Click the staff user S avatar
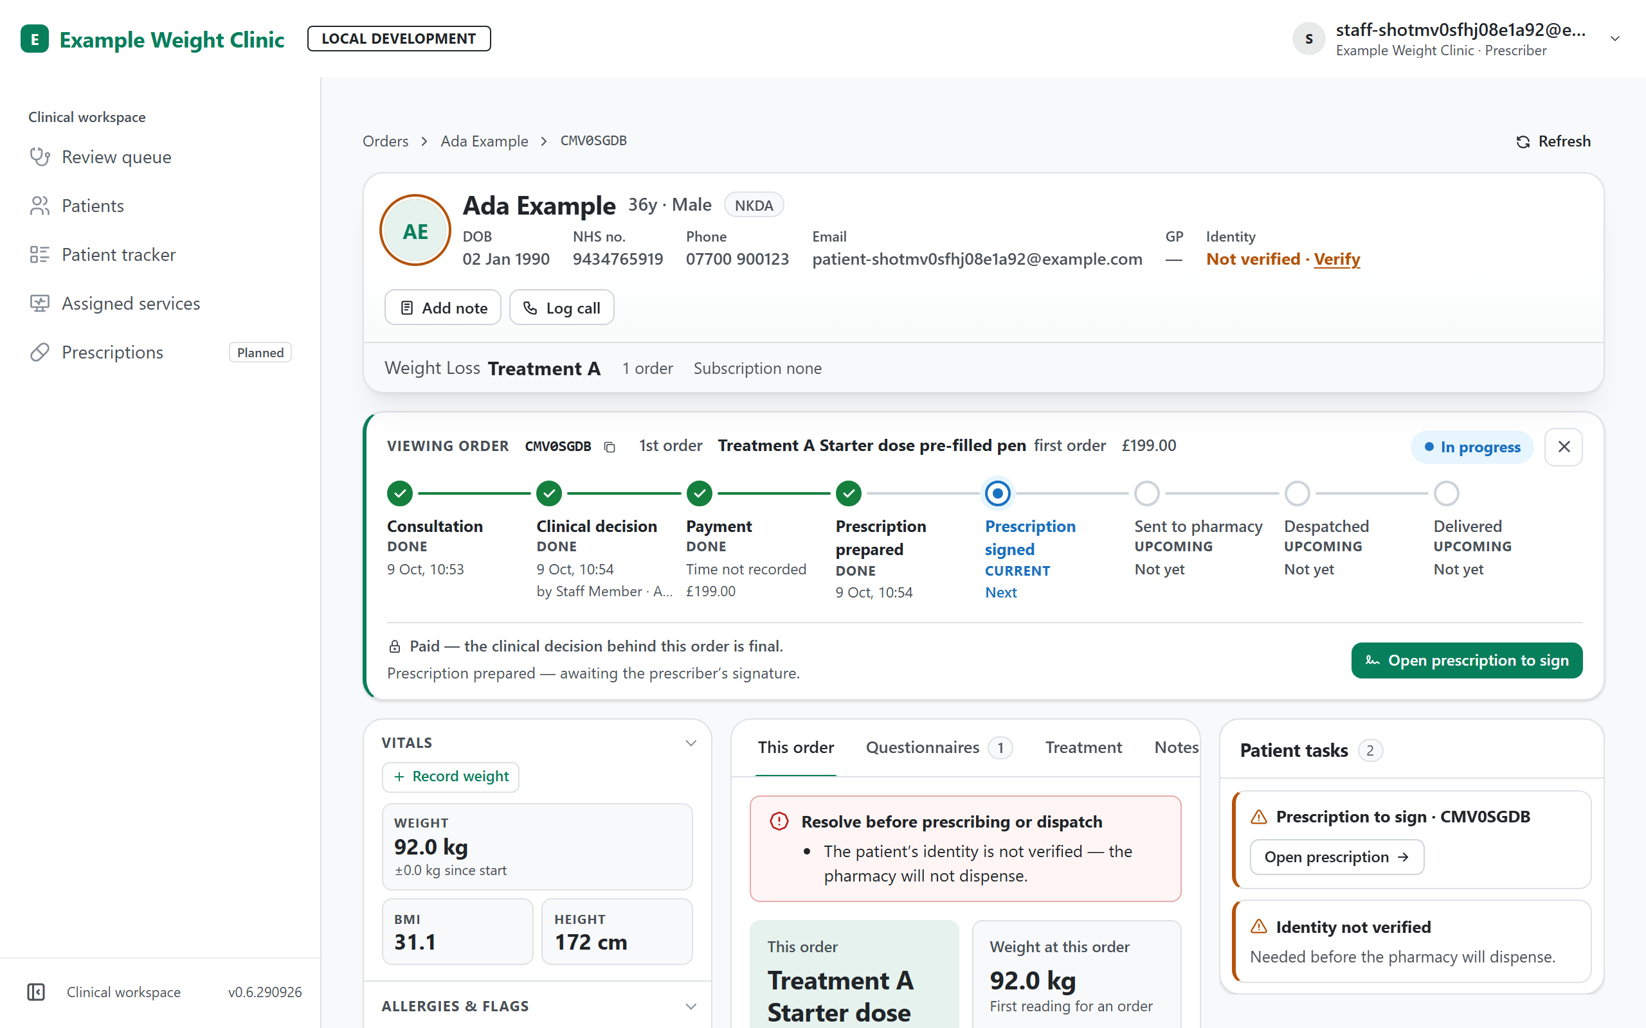 click(x=1308, y=39)
